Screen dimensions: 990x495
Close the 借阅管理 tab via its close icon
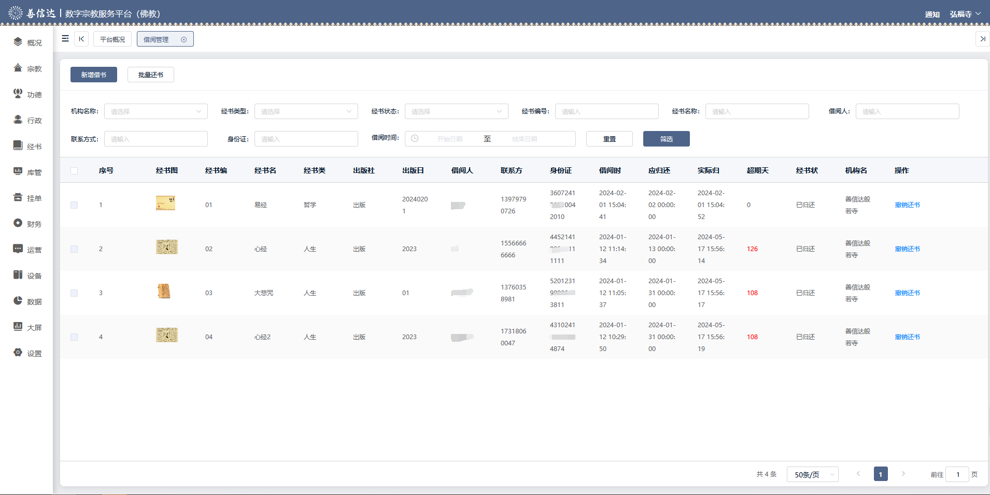183,39
